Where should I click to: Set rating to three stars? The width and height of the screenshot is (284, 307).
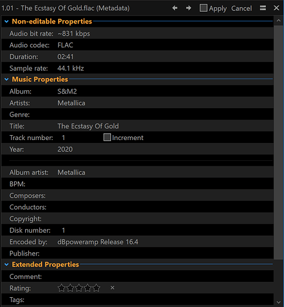79,288
